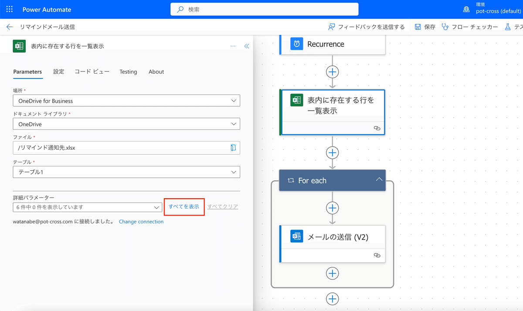Switch to the 設定 tab
This screenshot has height=311, width=523.
tap(59, 72)
